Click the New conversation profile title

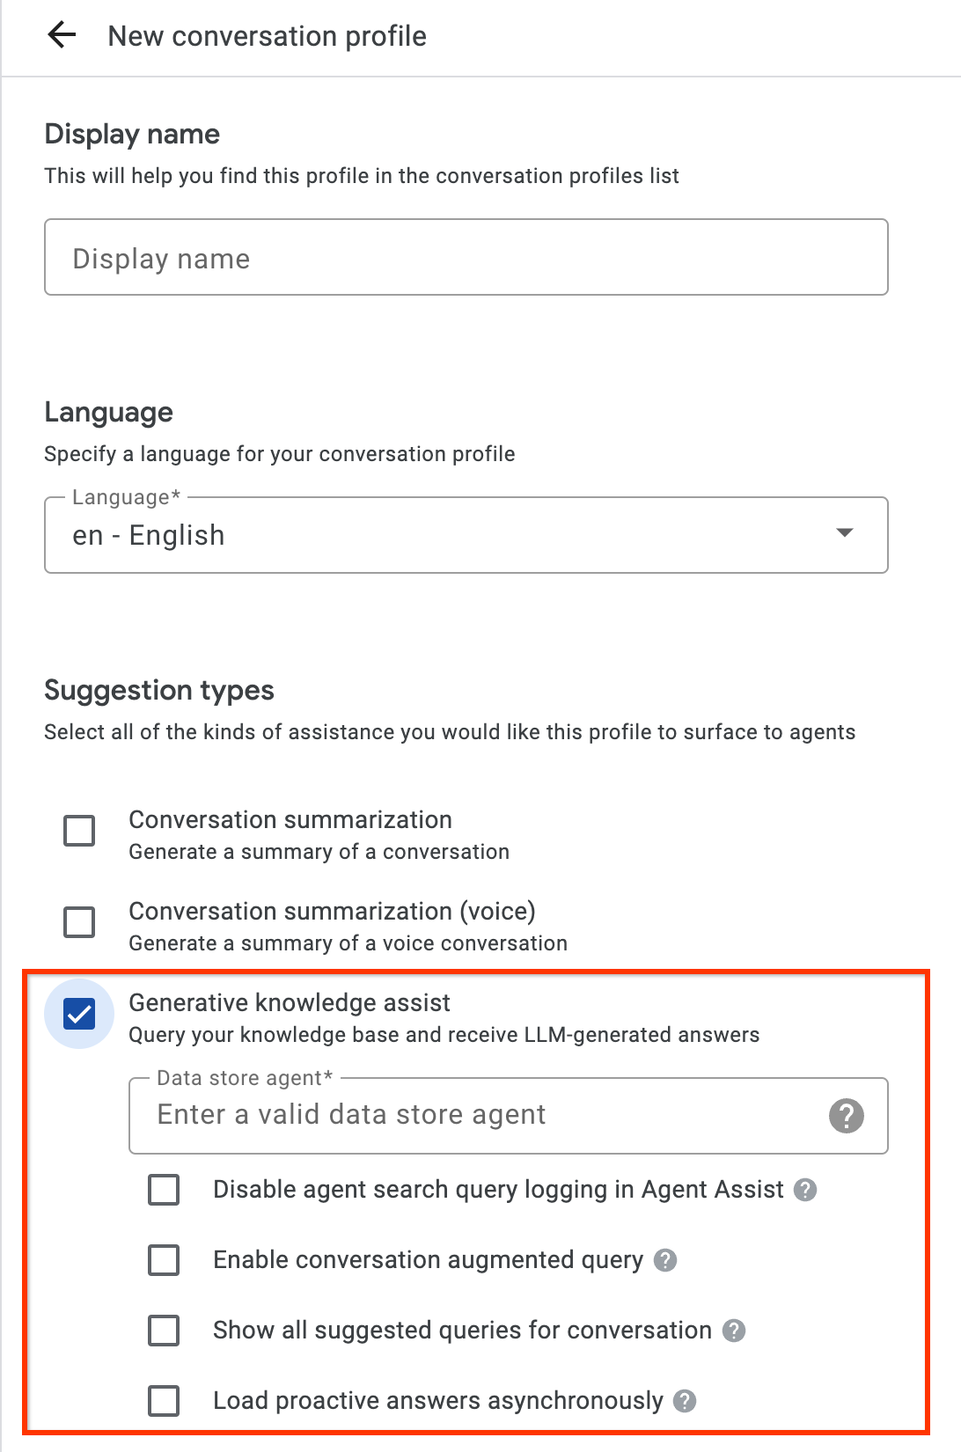tap(267, 36)
